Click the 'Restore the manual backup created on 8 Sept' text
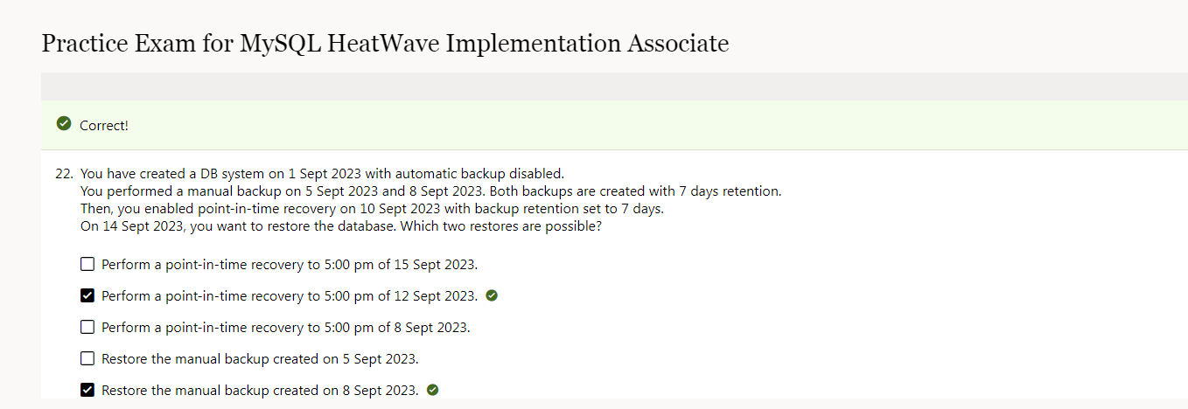 [260, 390]
